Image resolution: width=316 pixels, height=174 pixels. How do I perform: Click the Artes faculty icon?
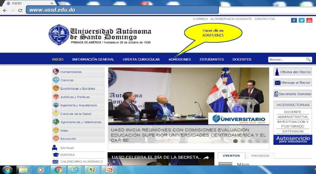[x=56, y=130]
